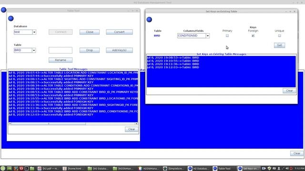This screenshot has height=171, width=305.
Task: Switch to the h2.pdf taskbar window
Action: [49, 169]
